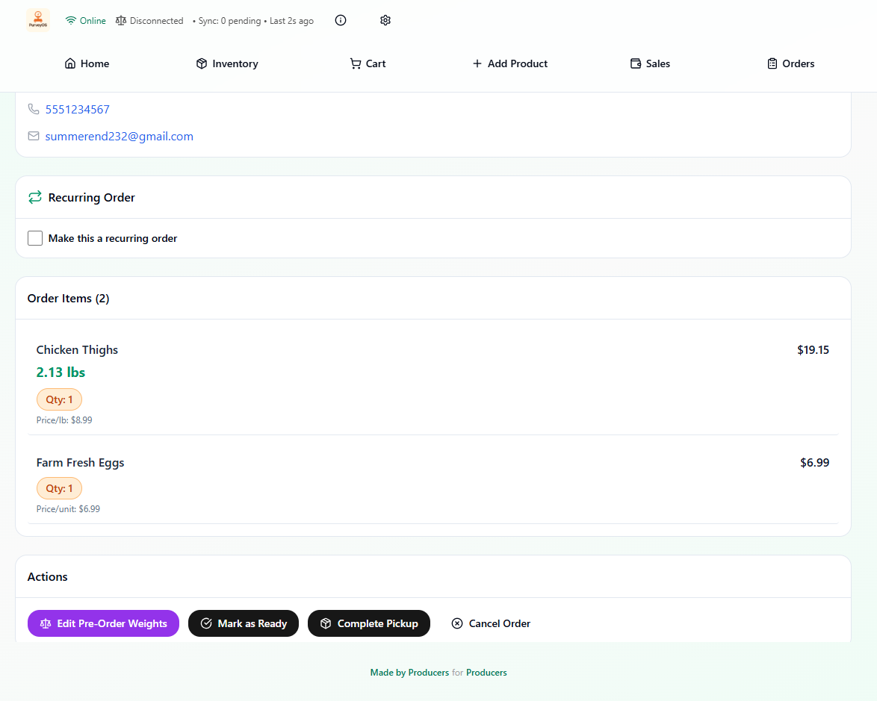Click the PurveyOS logo icon
This screenshot has width=877, height=701.
(x=37, y=20)
